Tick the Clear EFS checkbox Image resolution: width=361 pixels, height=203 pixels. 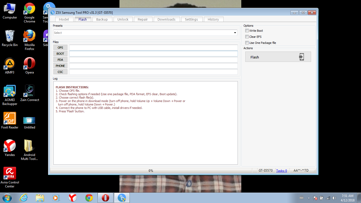coord(247,37)
